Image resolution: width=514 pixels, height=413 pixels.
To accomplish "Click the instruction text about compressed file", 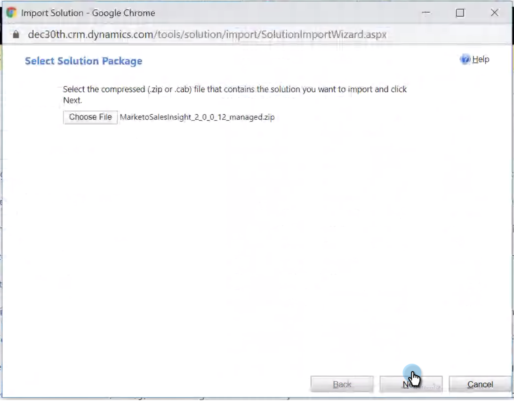I will pos(235,94).
